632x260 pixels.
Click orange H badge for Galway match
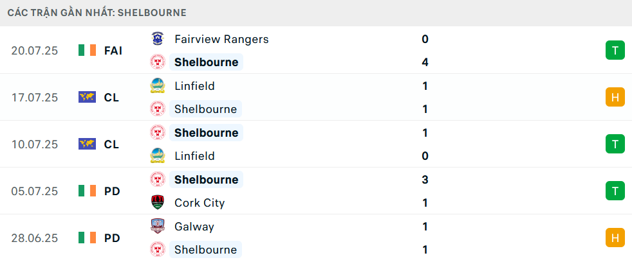(x=615, y=238)
